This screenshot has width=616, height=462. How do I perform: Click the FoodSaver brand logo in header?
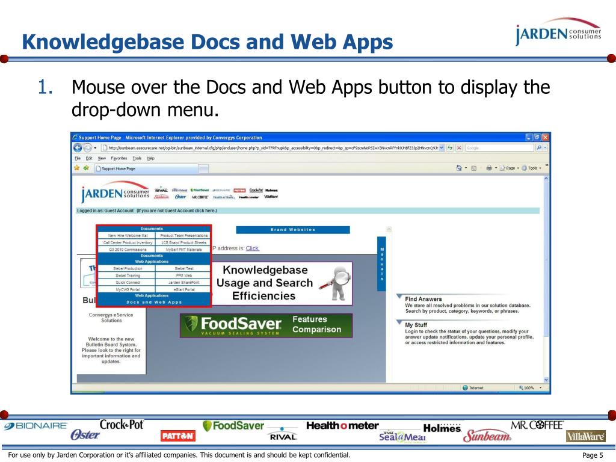tap(200, 190)
